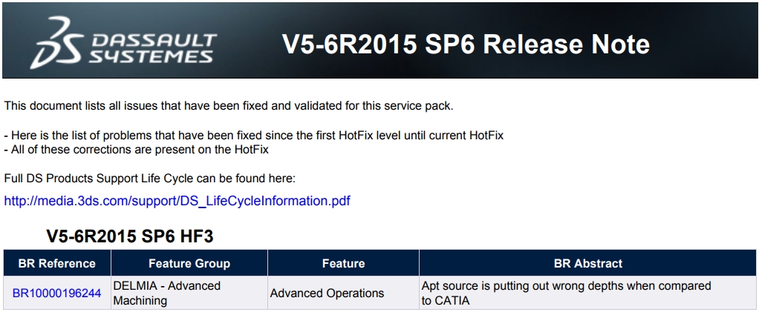Open the DS_LifeCycleInformation.pdf link
Image resolution: width=759 pixels, height=312 pixels.
point(177,200)
